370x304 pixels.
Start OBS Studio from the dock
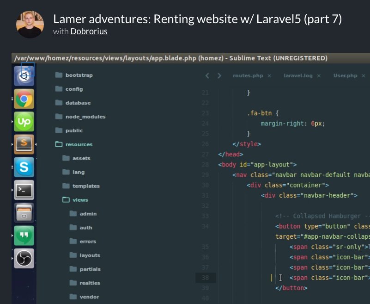pos(24,259)
